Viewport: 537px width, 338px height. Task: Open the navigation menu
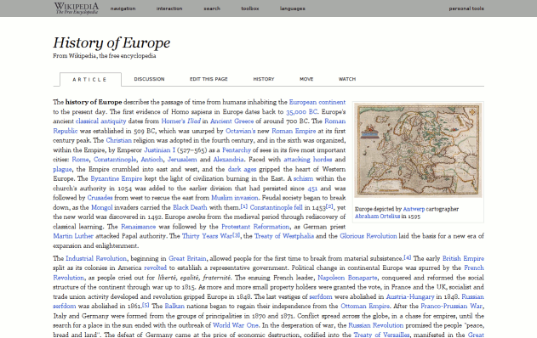click(x=123, y=8)
